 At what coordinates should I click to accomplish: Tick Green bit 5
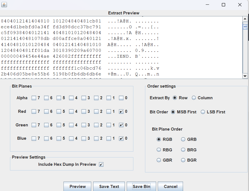tap(59, 125)
